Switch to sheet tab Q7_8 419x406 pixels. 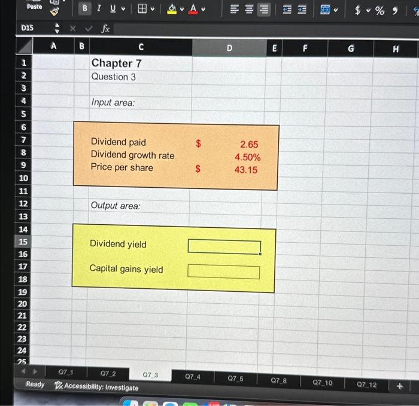[278, 380]
